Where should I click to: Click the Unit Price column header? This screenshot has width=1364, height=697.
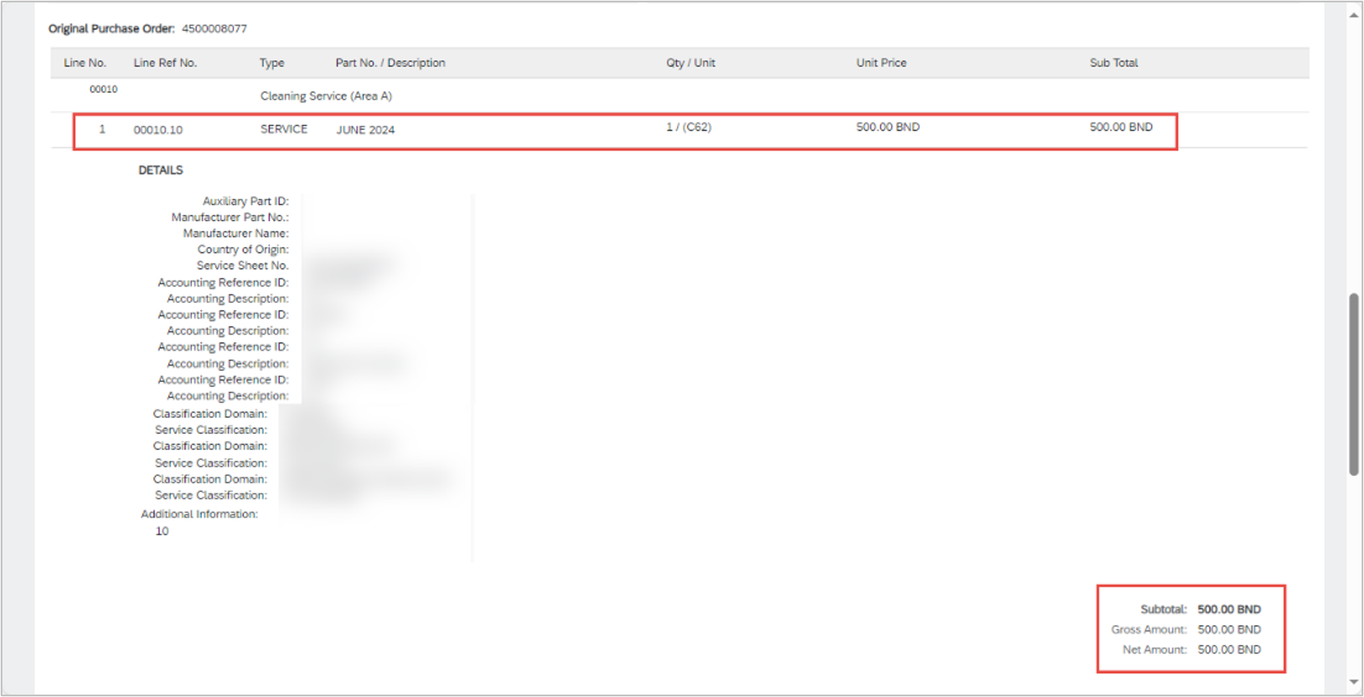(x=881, y=63)
